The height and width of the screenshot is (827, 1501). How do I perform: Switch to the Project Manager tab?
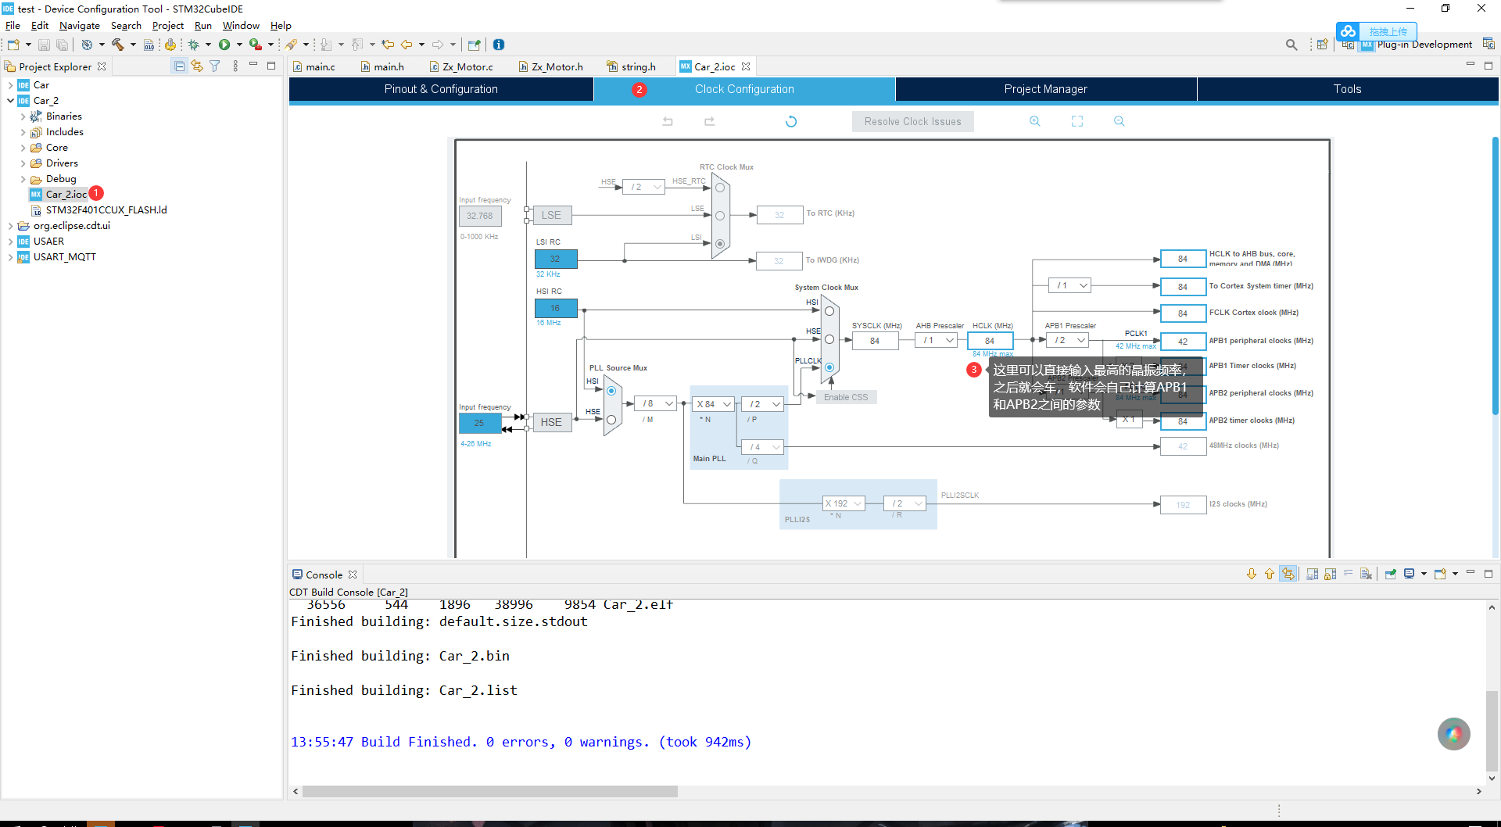(x=1045, y=89)
